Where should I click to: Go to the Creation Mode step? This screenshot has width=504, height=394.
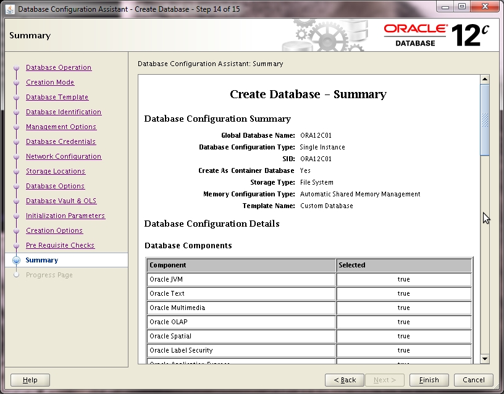[50, 82]
